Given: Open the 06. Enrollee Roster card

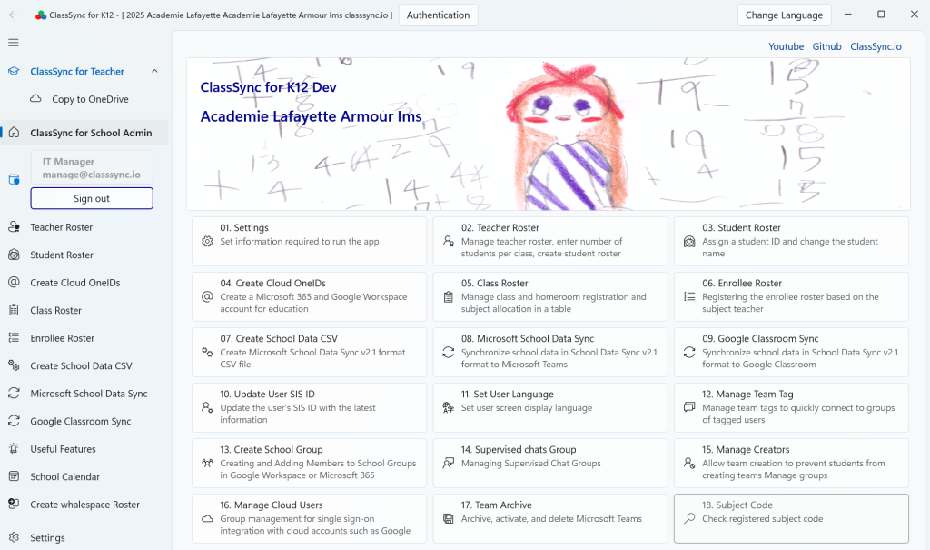Looking at the screenshot, I should coord(791,296).
